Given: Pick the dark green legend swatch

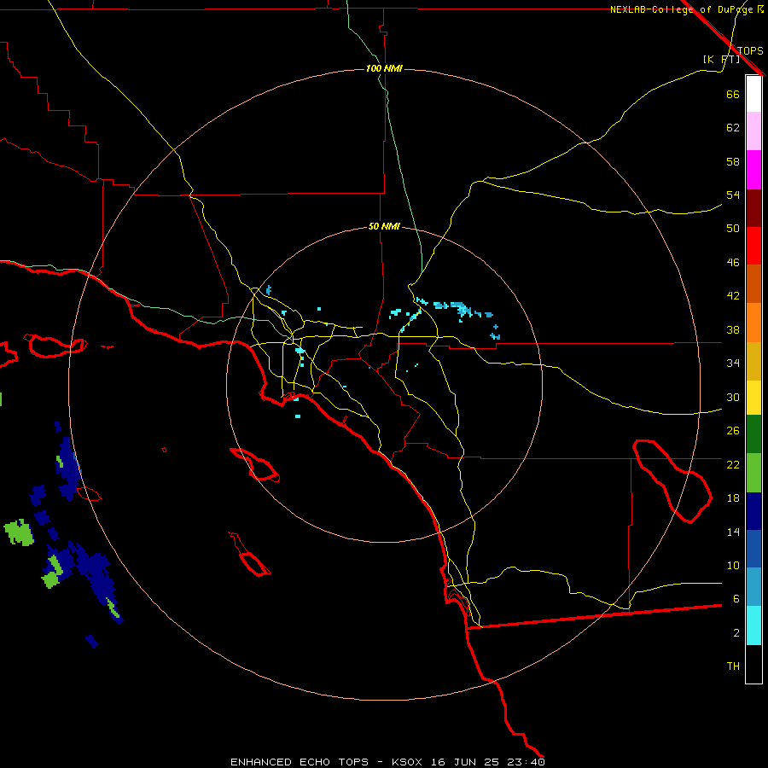Looking at the screenshot, I should coord(753,434).
